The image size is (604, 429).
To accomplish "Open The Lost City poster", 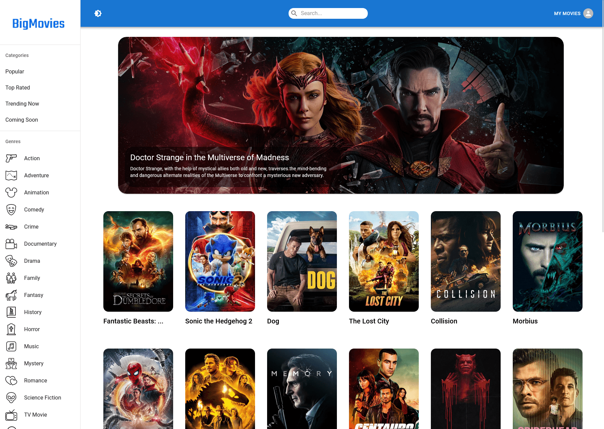I will (x=384, y=261).
